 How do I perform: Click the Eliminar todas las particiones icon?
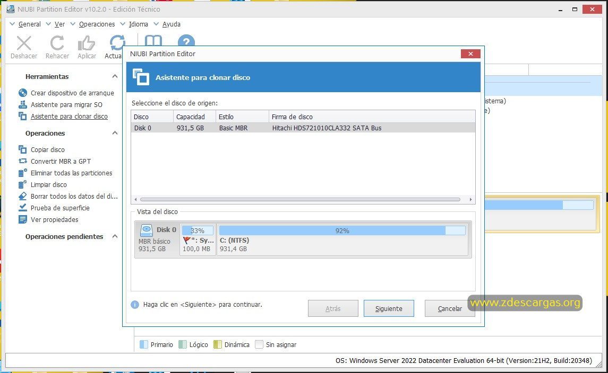pos(23,173)
